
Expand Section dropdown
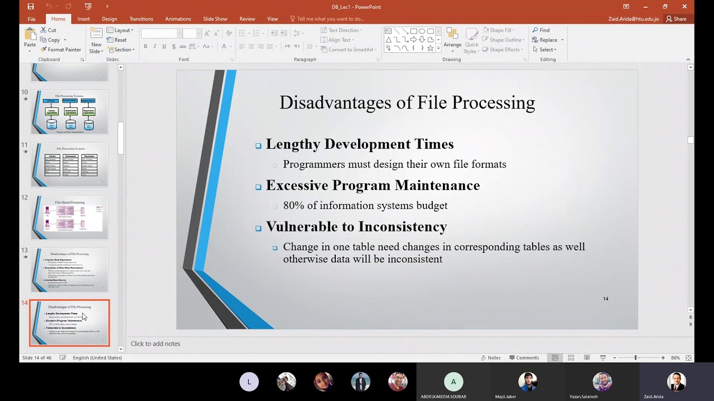click(x=121, y=50)
